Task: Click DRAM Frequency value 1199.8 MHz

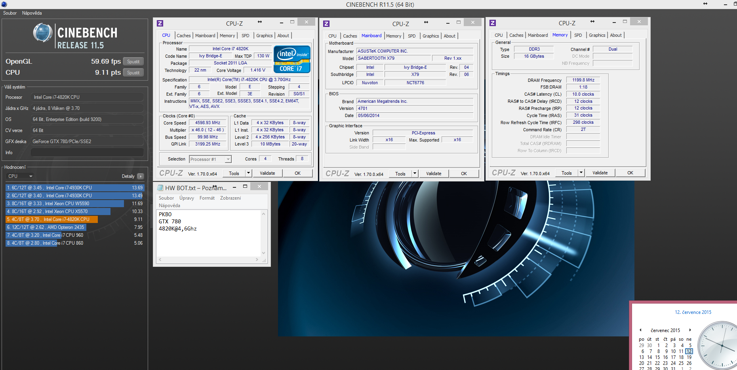Action: click(x=583, y=80)
